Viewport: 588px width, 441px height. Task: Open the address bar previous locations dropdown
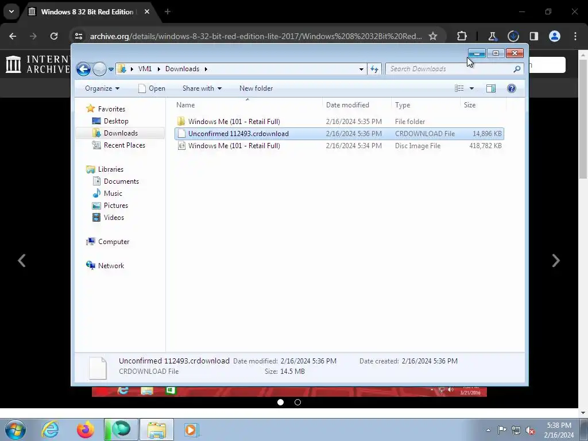pyautogui.click(x=361, y=69)
